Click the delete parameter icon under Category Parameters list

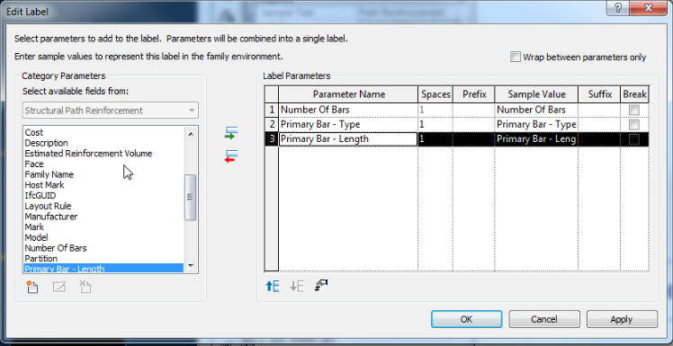pos(85,287)
